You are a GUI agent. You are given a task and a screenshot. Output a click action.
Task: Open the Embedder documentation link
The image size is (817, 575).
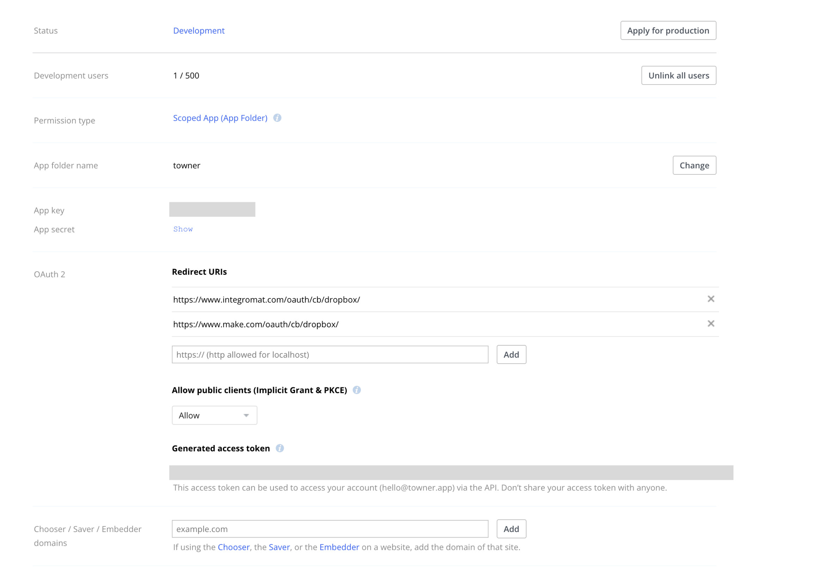pos(339,547)
